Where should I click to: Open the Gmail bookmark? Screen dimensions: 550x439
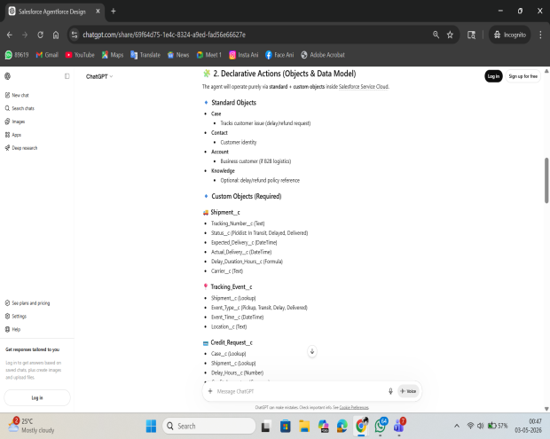click(x=47, y=55)
